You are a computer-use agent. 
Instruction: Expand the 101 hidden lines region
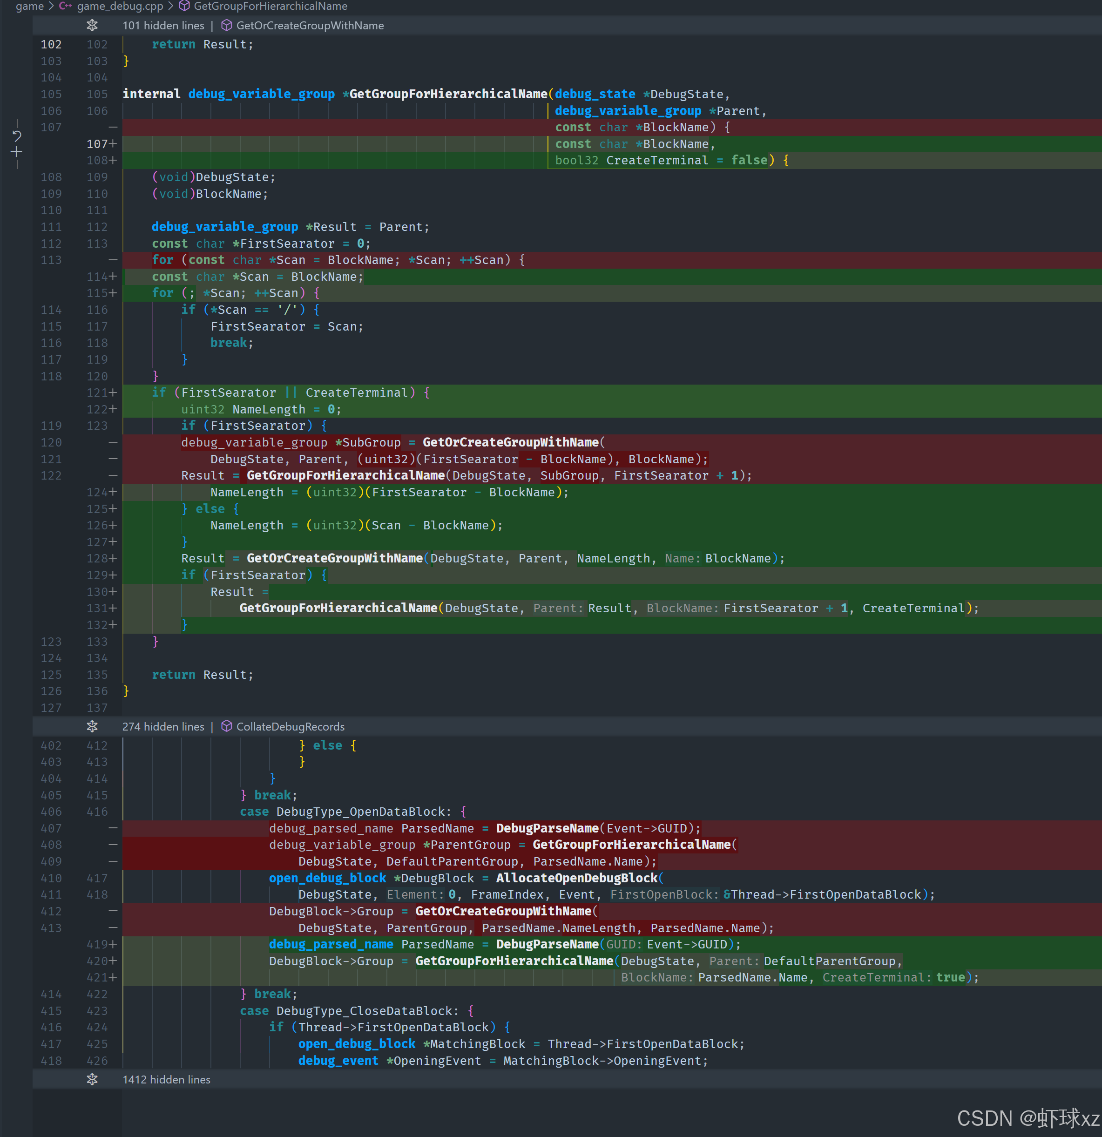click(163, 26)
